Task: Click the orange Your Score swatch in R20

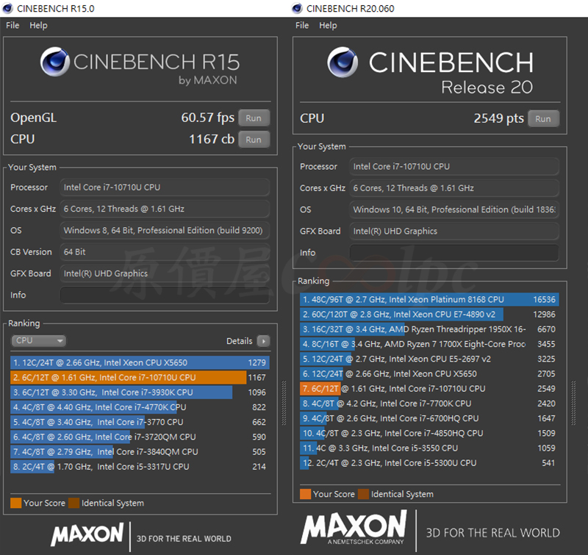Action: click(x=305, y=494)
